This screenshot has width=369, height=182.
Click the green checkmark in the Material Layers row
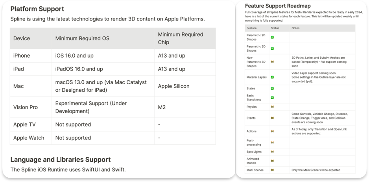[x=272, y=77]
